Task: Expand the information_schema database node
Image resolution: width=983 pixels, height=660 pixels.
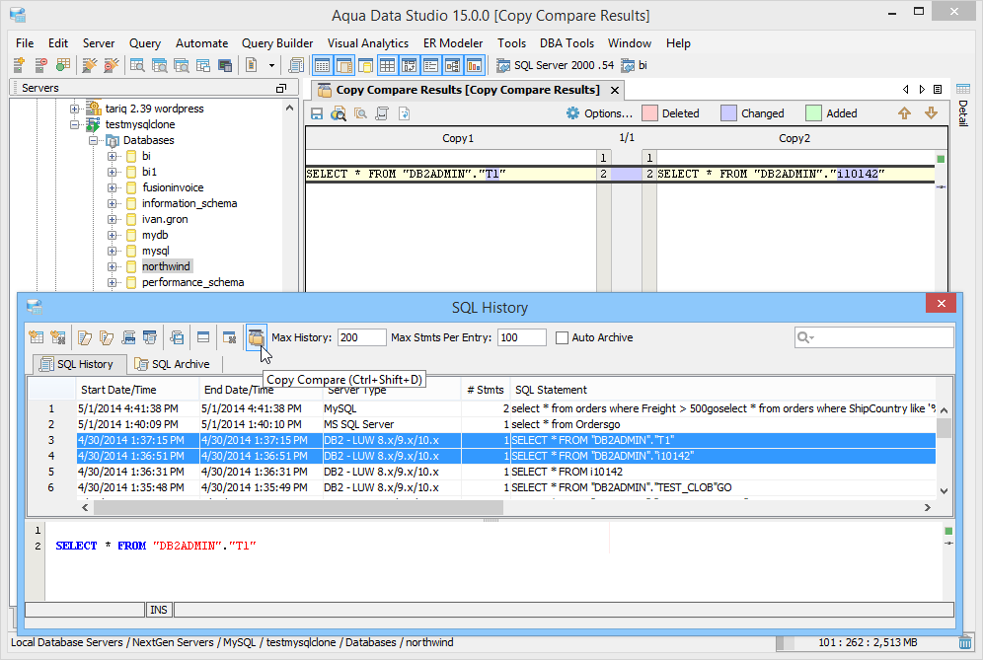Action: pyautogui.click(x=113, y=203)
